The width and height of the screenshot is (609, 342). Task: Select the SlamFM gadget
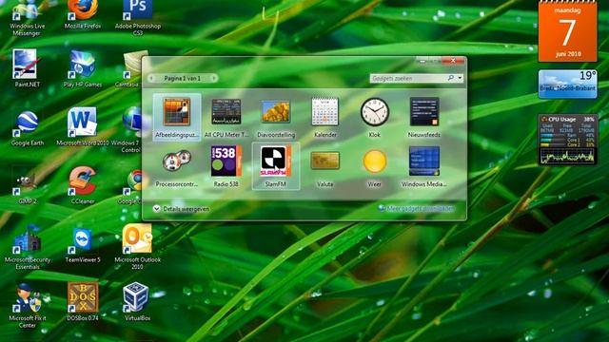276,166
